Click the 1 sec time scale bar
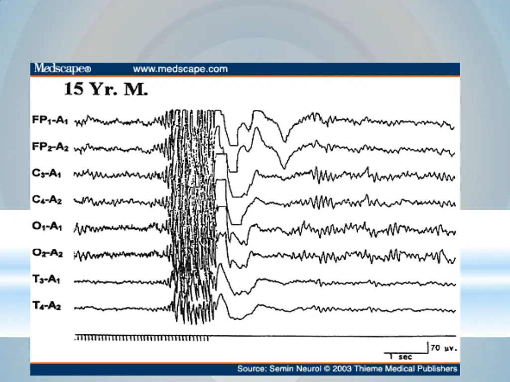The width and height of the screenshot is (510, 382). coord(405,355)
